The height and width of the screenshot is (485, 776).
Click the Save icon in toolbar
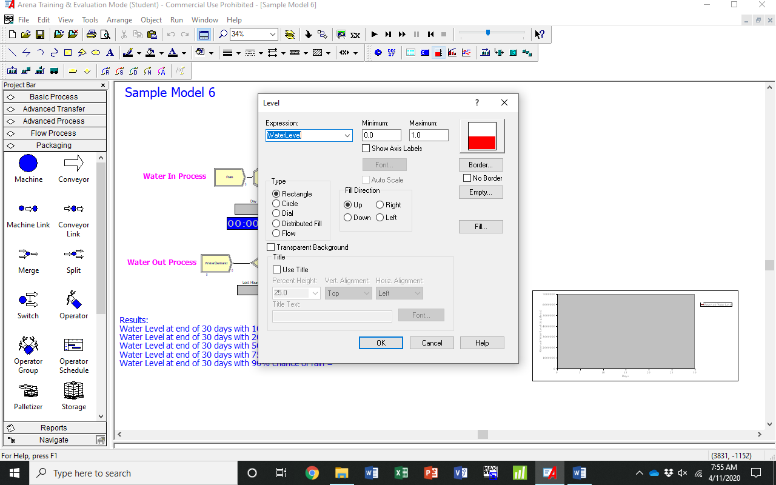click(x=39, y=35)
